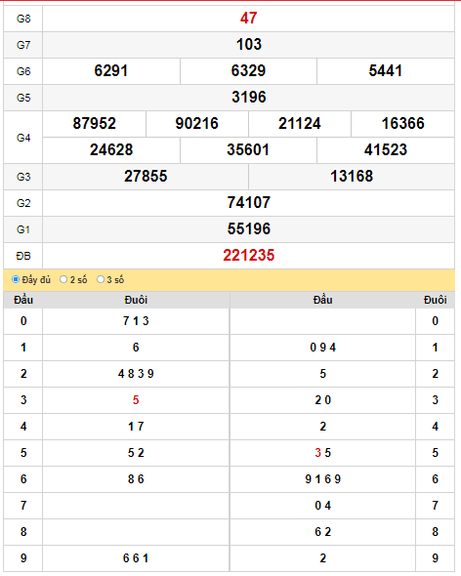Select the G7 result 103
The image size is (461, 576).
[x=248, y=45]
